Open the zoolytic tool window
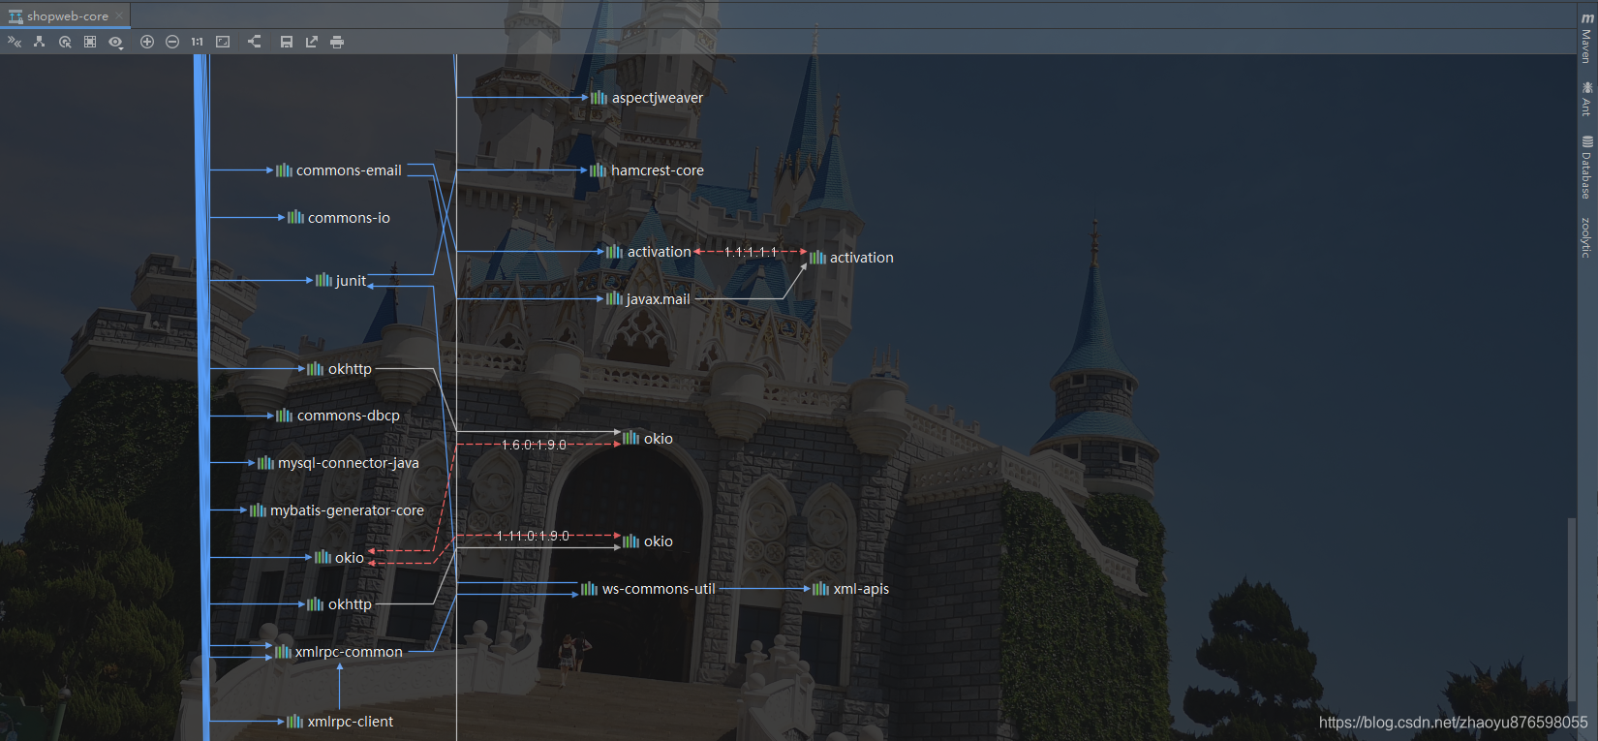Viewport: 1598px width, 741px height. (1586, 237)
